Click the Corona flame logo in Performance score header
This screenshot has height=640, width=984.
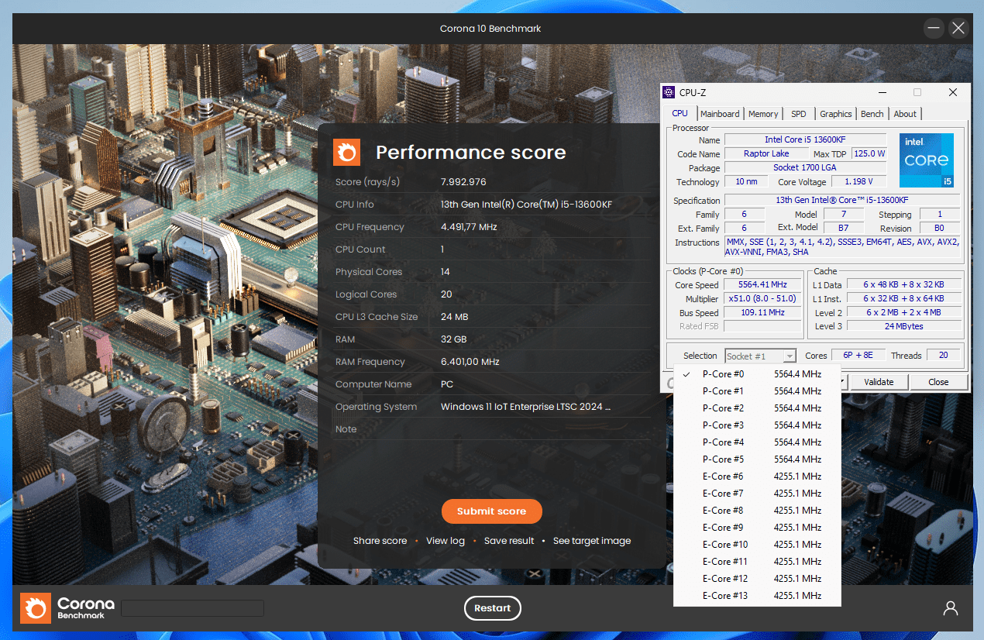tap(346, 152)
